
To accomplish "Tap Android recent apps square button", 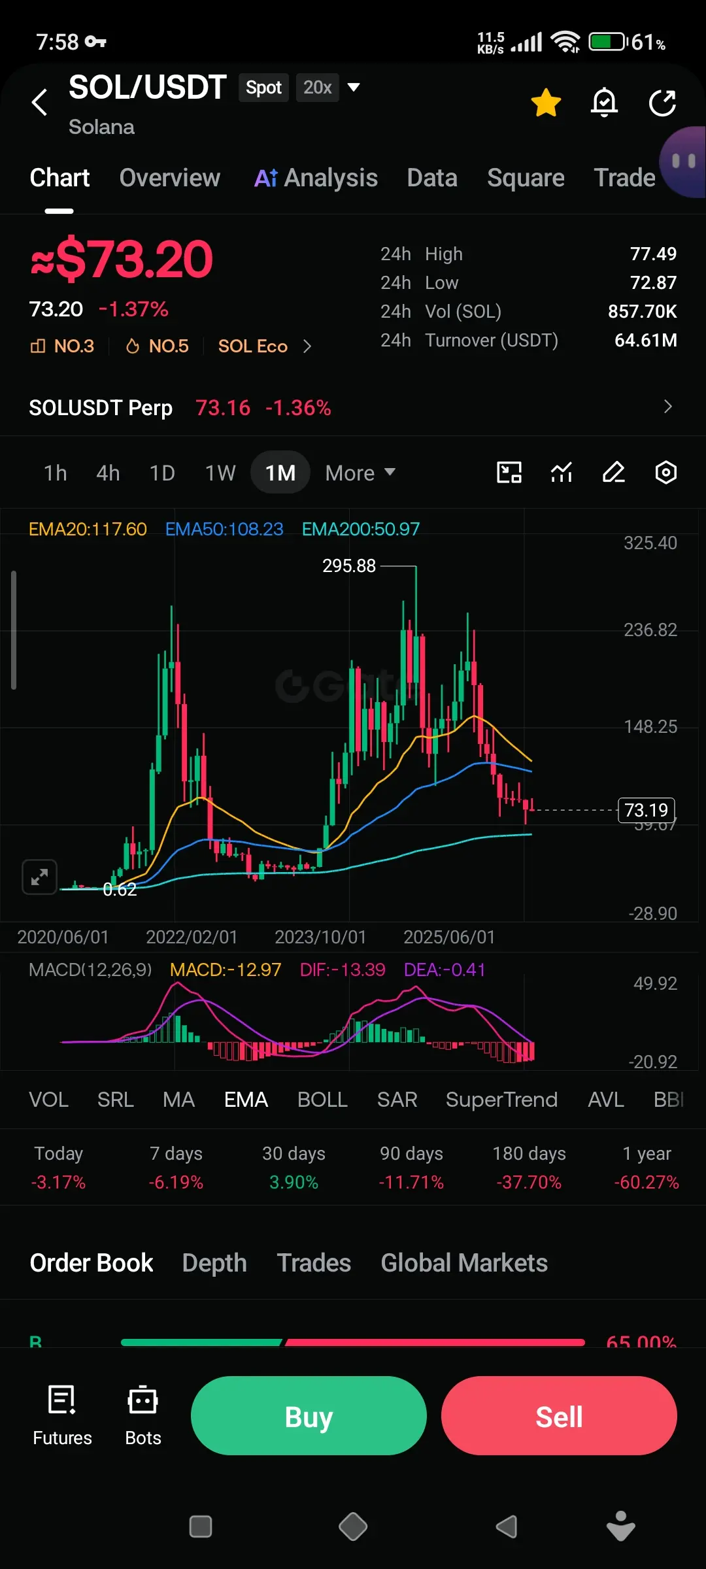I will coord(201,1527).
